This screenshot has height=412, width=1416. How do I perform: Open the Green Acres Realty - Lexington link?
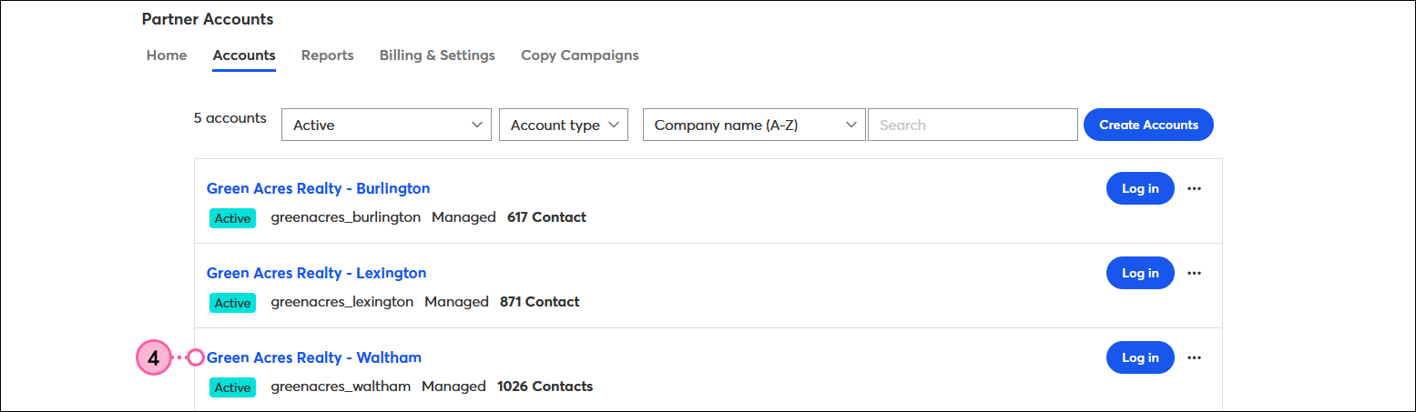click(x=316, y=273)
